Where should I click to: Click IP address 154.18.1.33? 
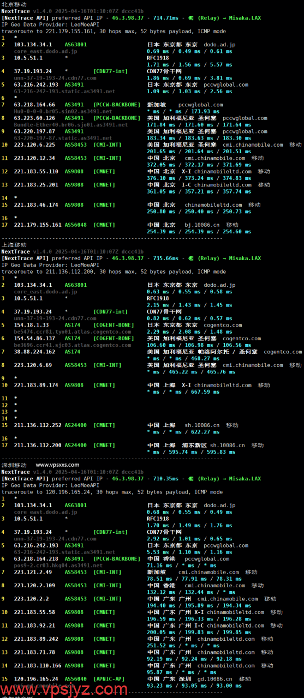pos(31,325)
